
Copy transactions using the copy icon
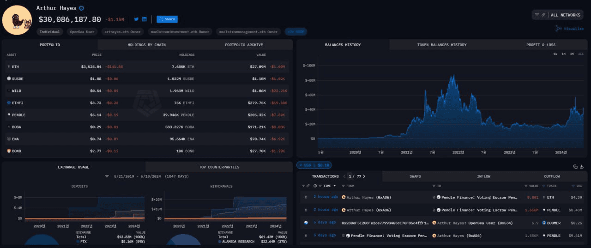[x=575, y=167]
